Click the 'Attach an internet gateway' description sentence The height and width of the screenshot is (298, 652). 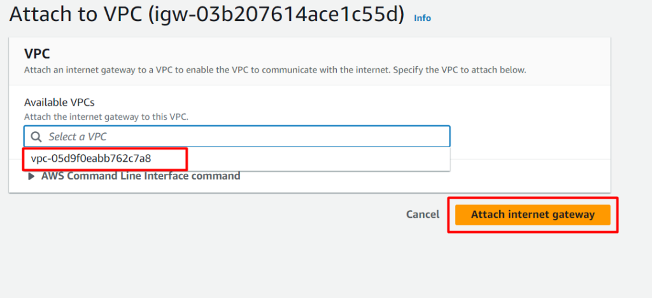(x=191, y=69)
